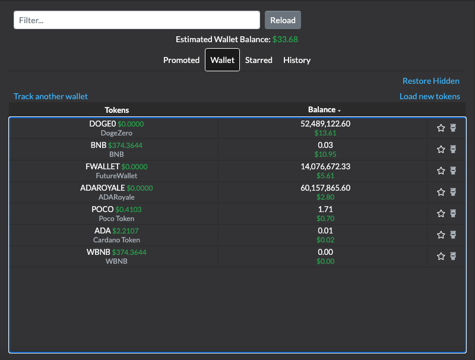This screenshot has height=360, width=475.
Task: Click the Reload button
Action: tap(283, 20)
